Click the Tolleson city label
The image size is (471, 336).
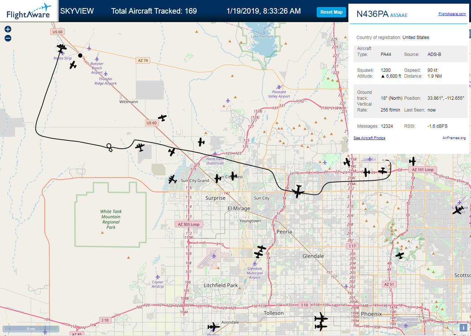(x=274, y=313)
